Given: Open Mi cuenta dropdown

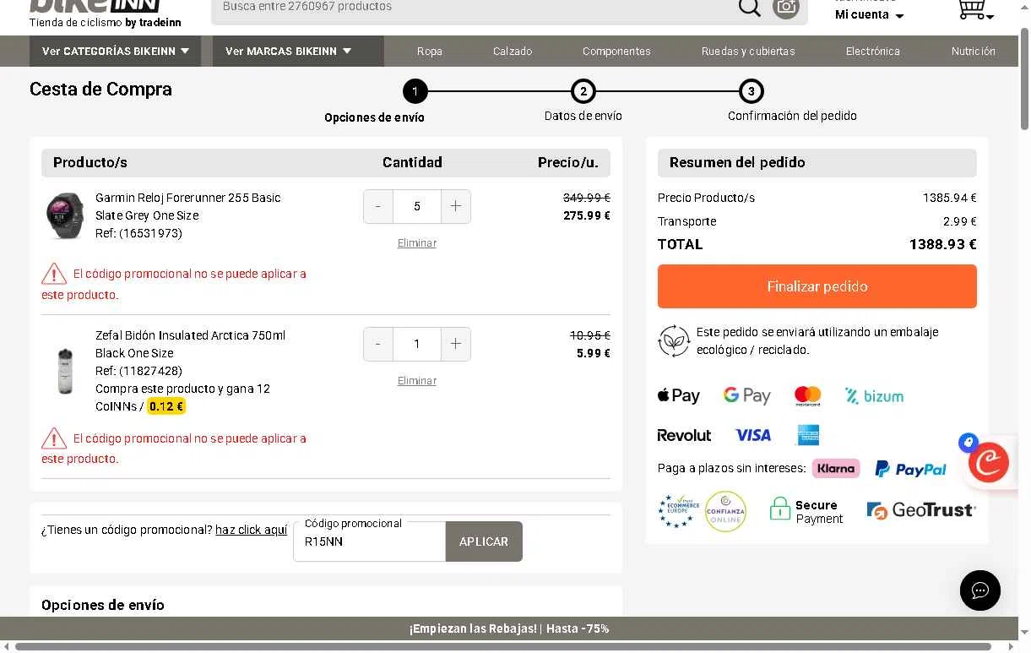Looking at the screenshot, I should (x=869, y=14).
